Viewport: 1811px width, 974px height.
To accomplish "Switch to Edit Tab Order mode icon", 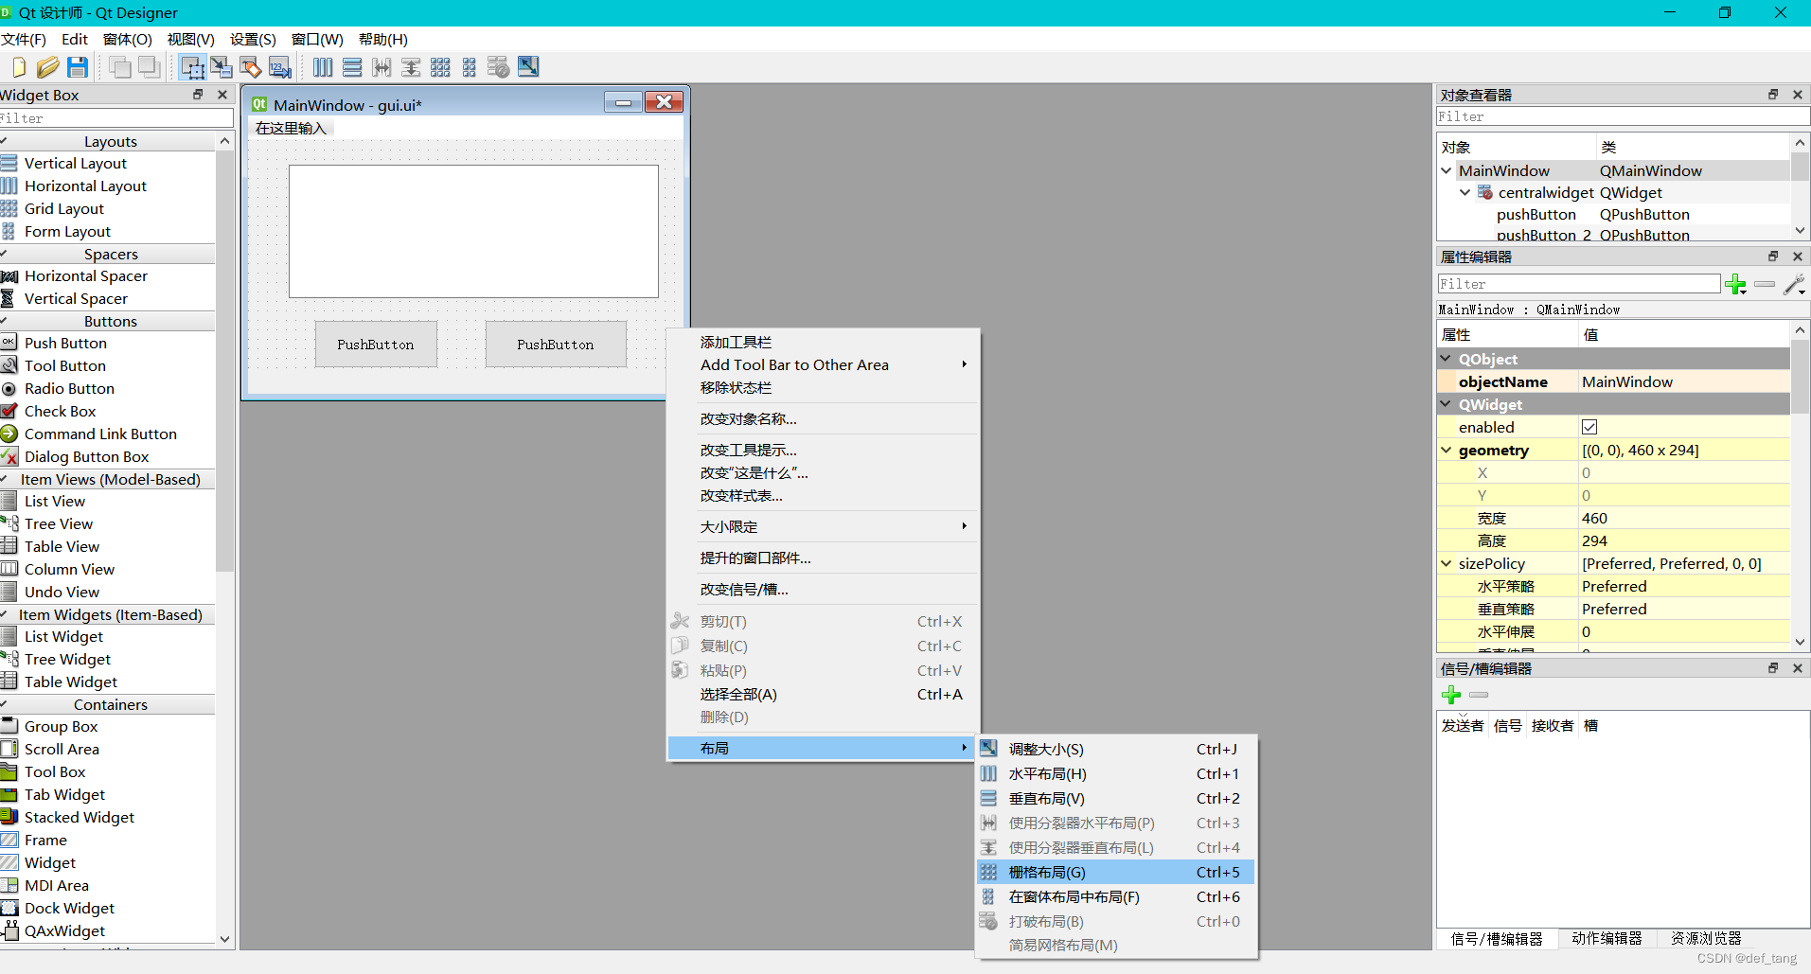I will coord(280,67).
